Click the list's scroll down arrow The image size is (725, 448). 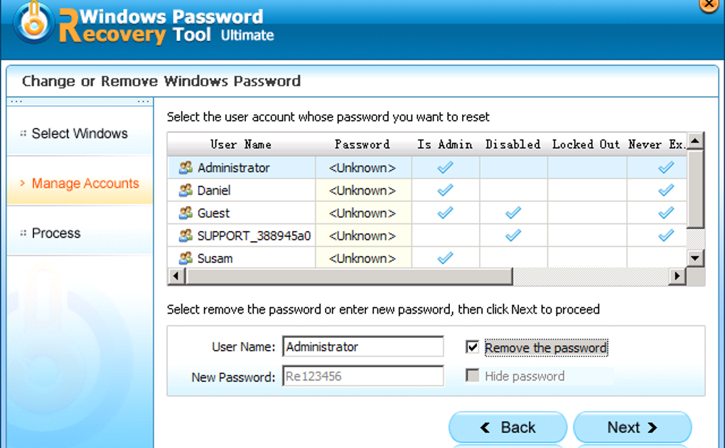[695, 258]
